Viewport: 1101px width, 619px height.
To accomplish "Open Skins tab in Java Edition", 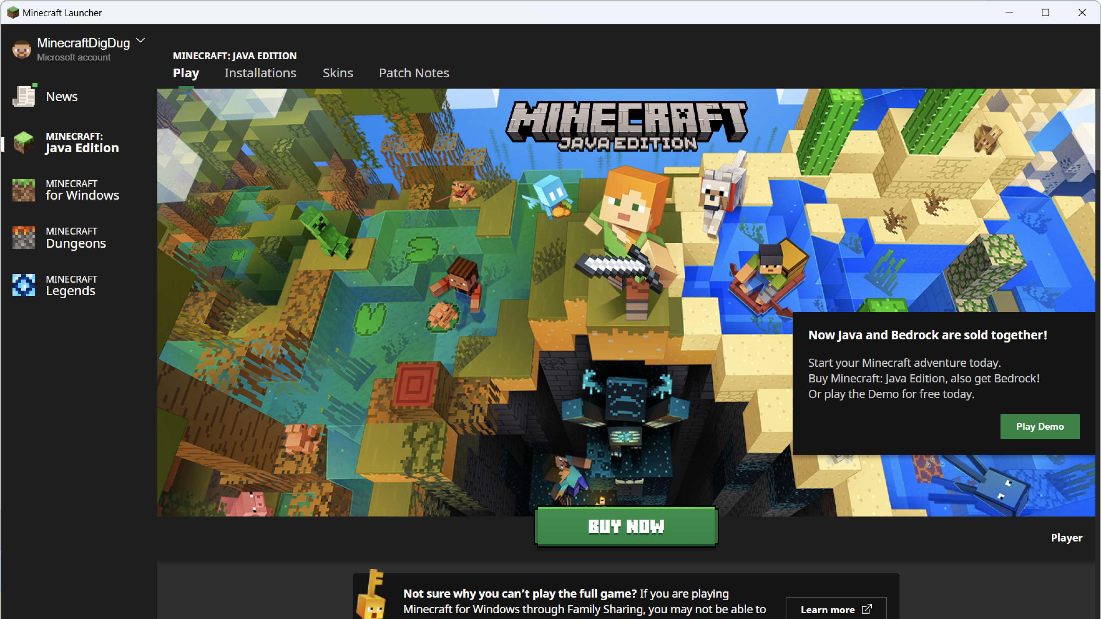I will [338, 73].
